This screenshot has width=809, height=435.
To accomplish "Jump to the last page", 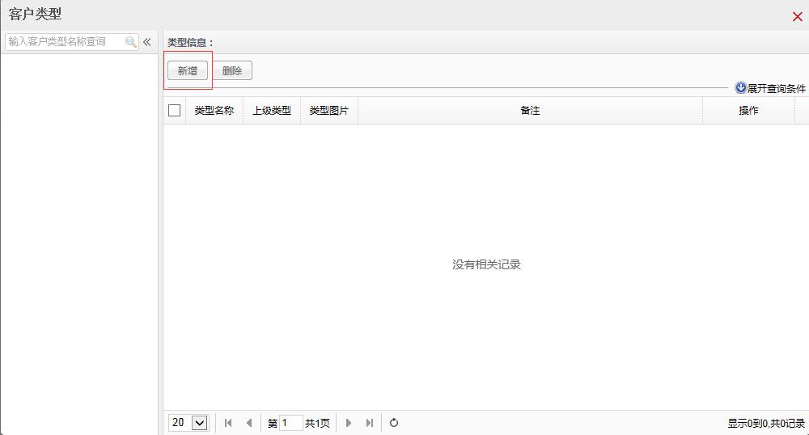I will [370, 423].
